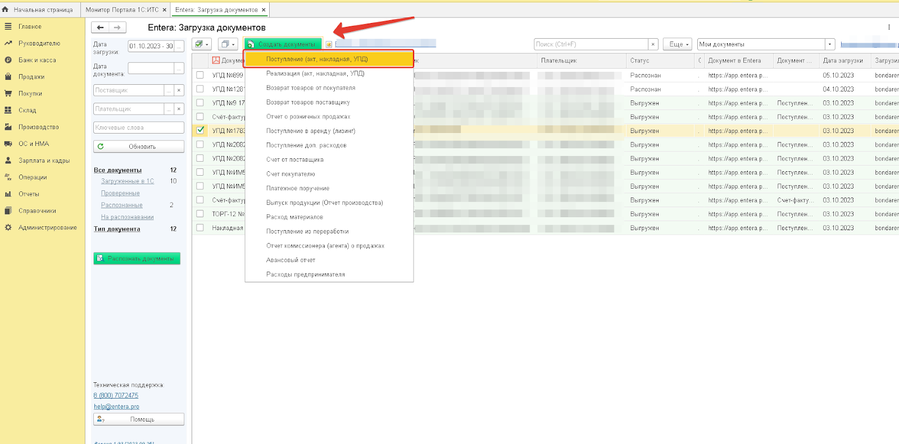
Task: Open ОС и НМА section
Action: (34, 144)
